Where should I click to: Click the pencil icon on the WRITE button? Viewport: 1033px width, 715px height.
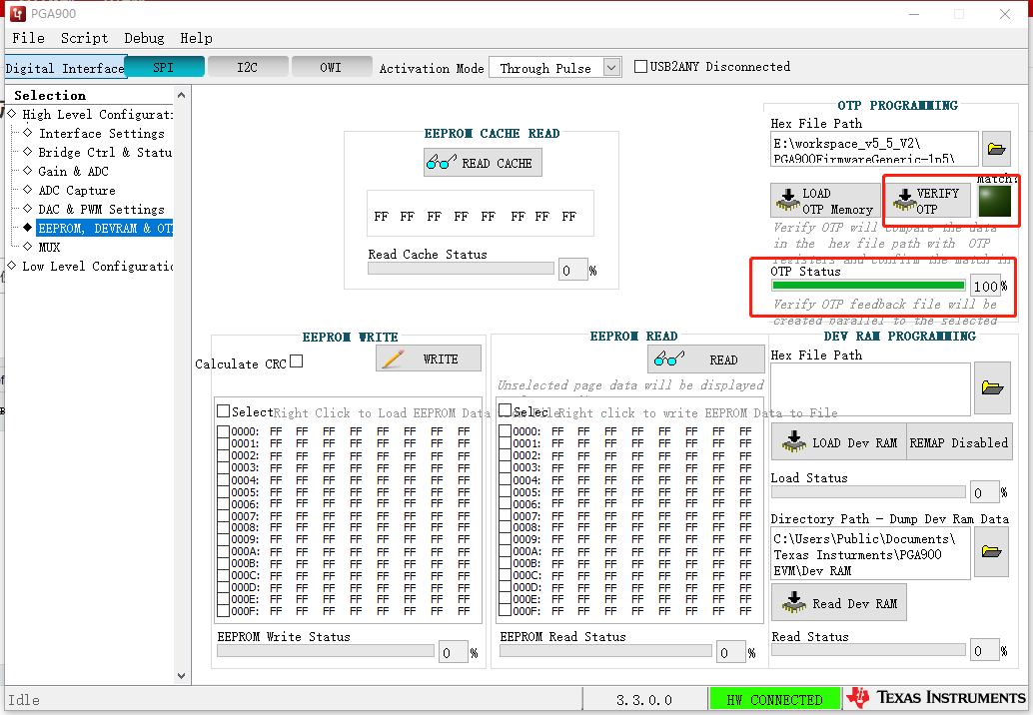coord(394,358)
